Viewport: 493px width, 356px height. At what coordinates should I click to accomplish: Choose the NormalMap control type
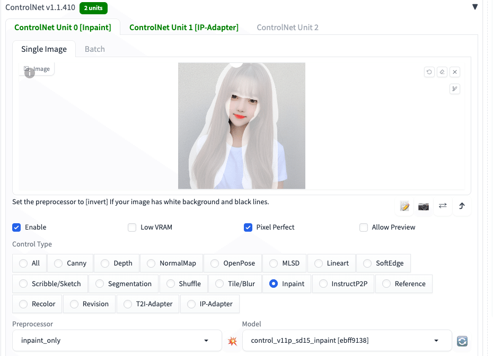171,263
